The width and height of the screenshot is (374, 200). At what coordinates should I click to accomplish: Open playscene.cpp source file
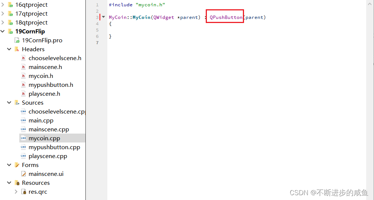pos(48,156)
